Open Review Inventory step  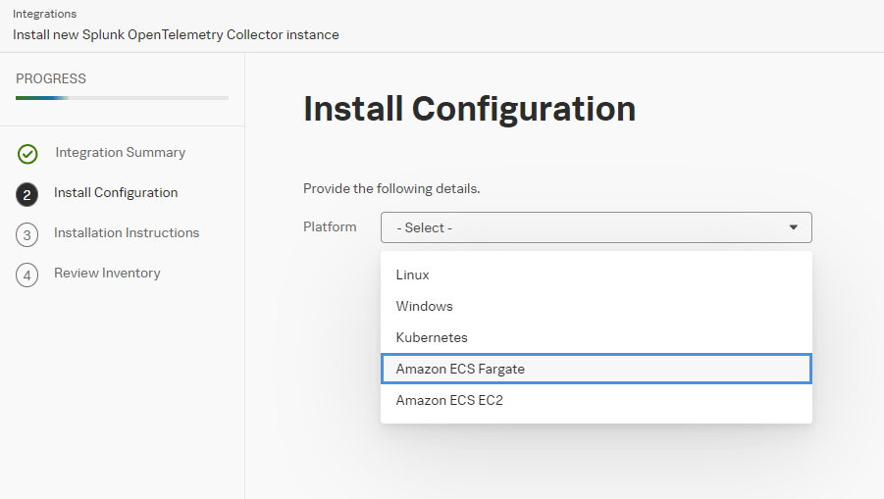click(107, 274)
